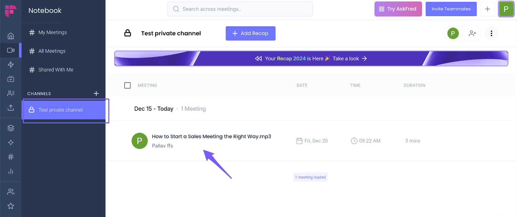Open the user profile avatar menu
The image size is (517, 217).
pos(506,9)
